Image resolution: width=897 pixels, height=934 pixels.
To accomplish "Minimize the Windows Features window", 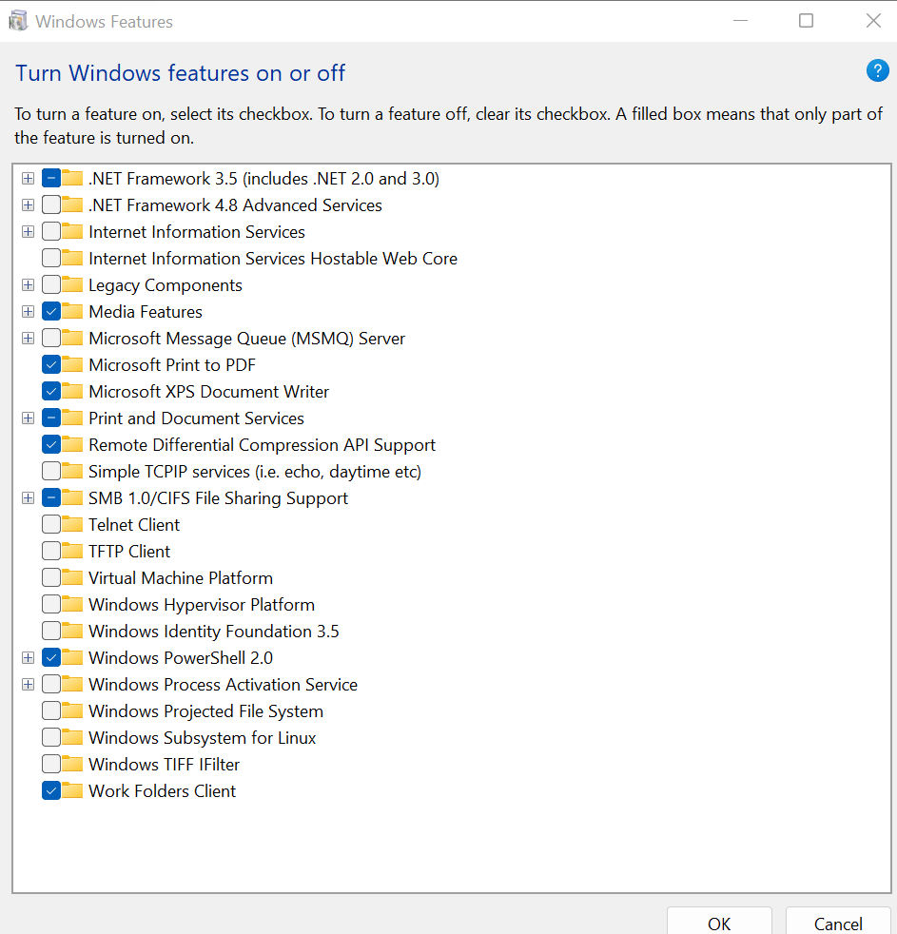I will click(x=740, y=21).
